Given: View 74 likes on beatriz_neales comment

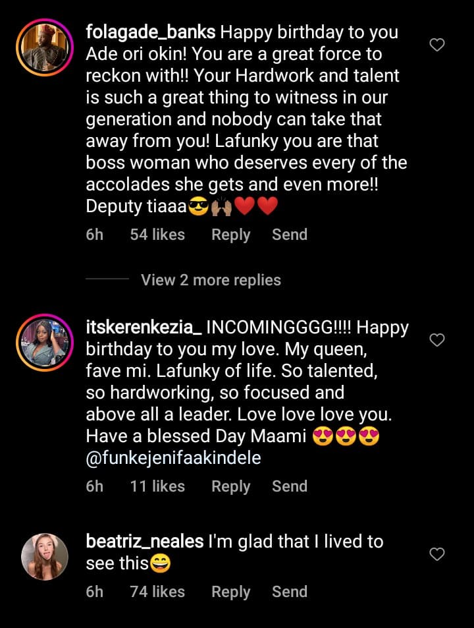Looking at the screenshot, I should point(157,592).
